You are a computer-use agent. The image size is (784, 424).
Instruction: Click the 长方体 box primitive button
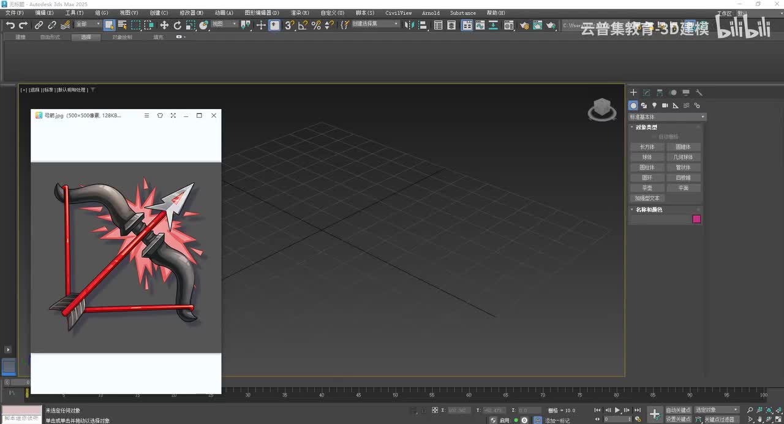[x=647, y=147]
